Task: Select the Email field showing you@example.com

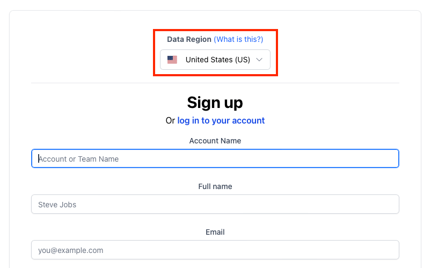Action: 215,250
